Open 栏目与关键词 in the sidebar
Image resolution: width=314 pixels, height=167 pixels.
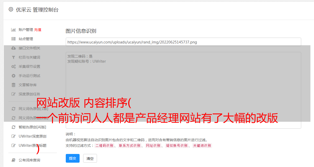click(x=29, y=57)
